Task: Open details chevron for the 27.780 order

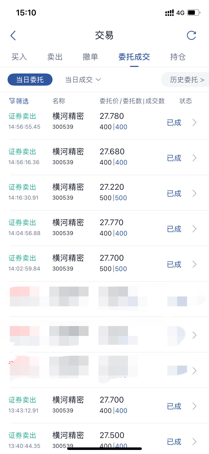Action: (x=194, y=123)
